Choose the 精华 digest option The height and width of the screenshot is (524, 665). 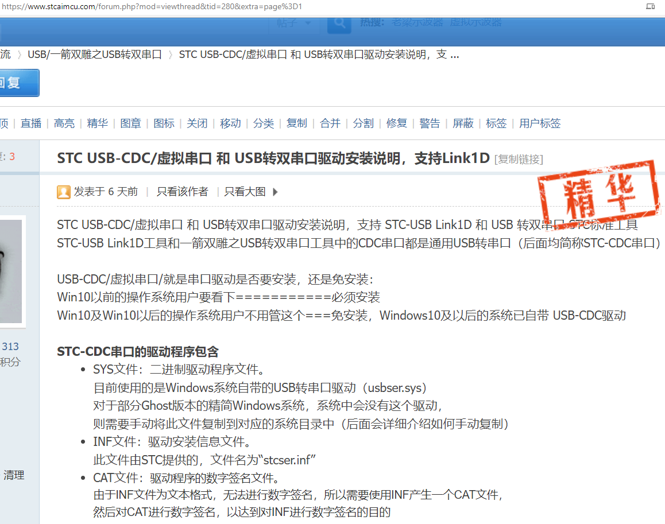point(97,123)
